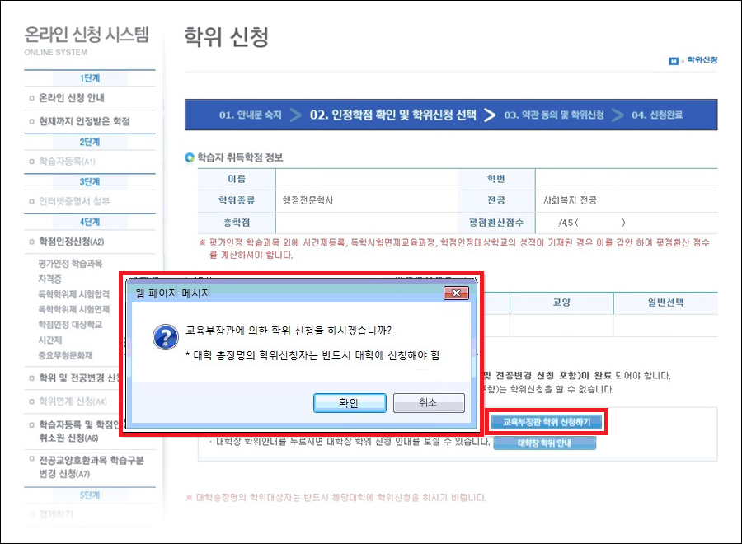Select 독학학위제 시험합격 submenu item

point(76,293)
